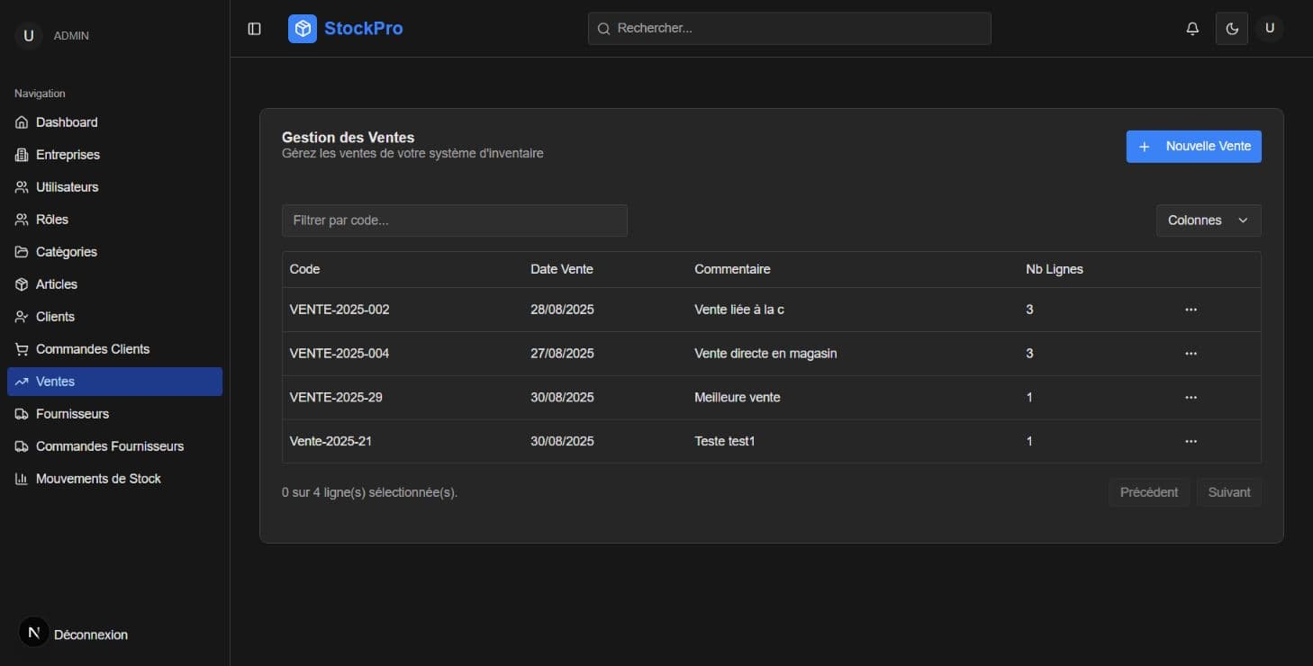The height and width of the screenshot is (666, 1313).
Task: Click the Entreprises building icon
Action: [x=22, y=155]
